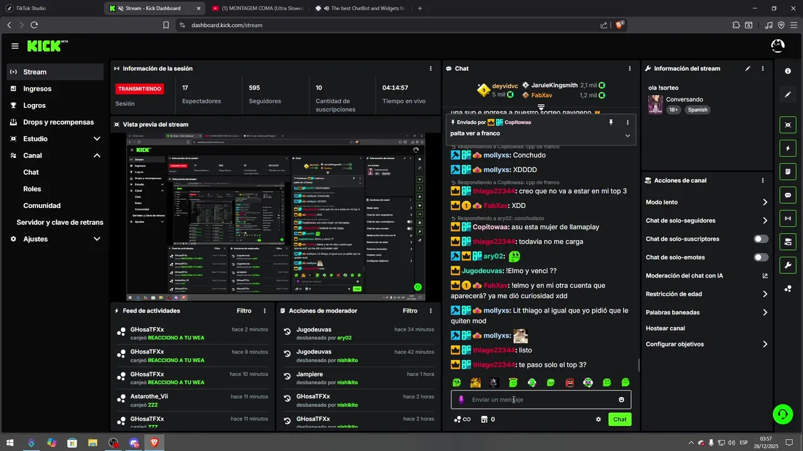Open the green support headset button
This screenshot has width=803, height=451.
coord(782,413)
